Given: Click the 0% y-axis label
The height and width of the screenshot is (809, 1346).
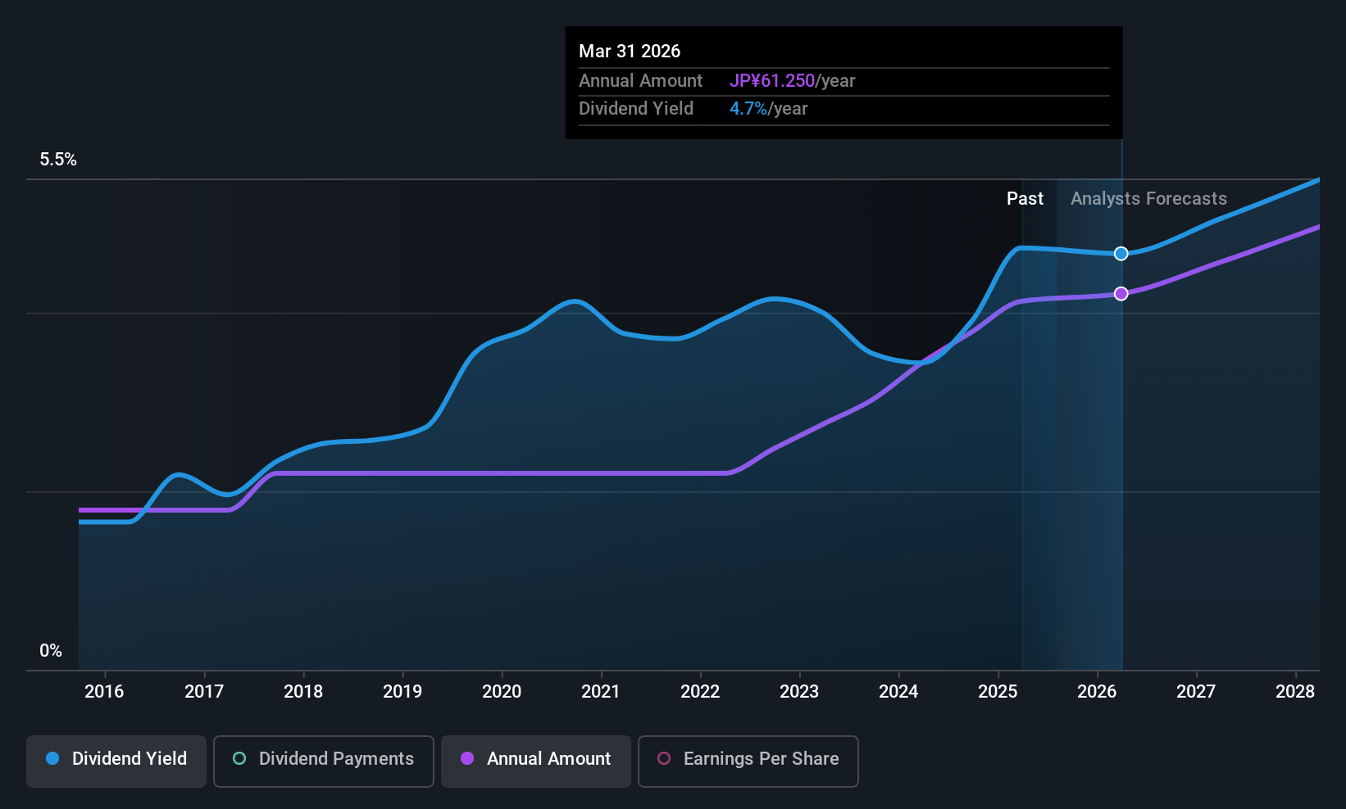Looking at the screenshot, I should [x=51, y=651].
